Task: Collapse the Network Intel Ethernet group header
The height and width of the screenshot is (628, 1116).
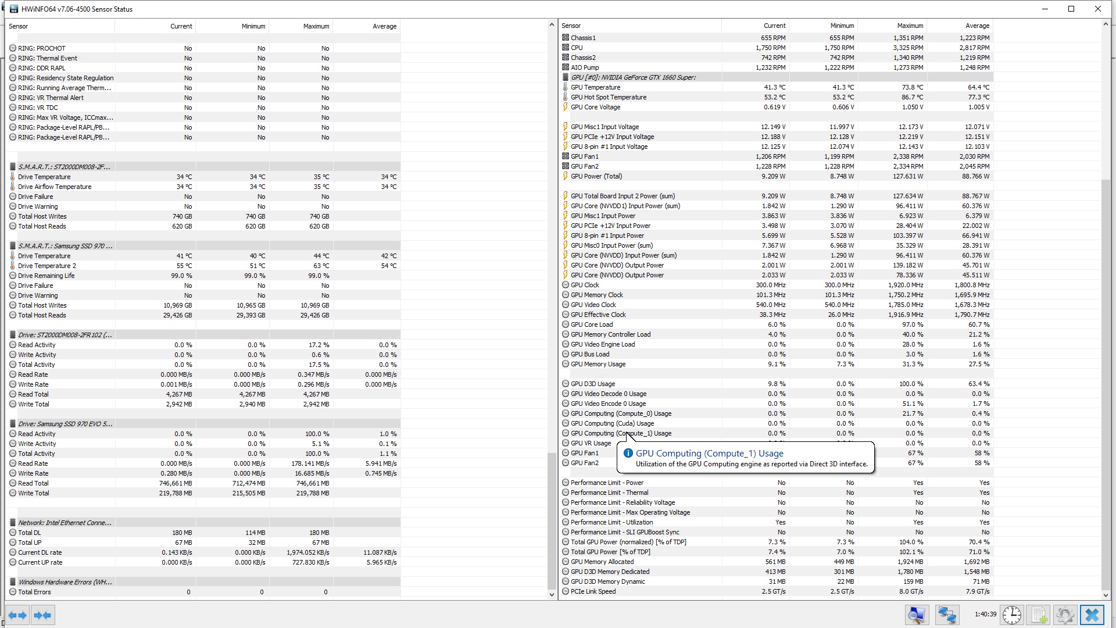Action: point(65,523)
